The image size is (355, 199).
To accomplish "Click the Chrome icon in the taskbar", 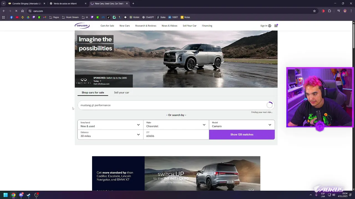I will pos(13,195).
